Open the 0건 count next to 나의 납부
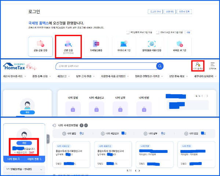This screenshot has width=220, height=176. pos(163,133)
